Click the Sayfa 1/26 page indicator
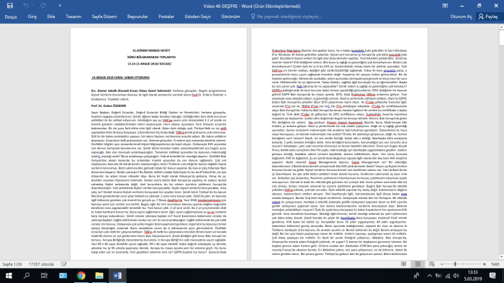 (12, 264)
